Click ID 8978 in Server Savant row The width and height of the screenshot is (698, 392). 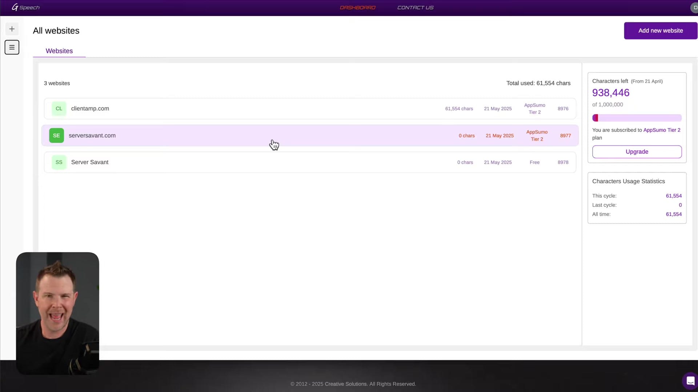click(x=563, y=162)
